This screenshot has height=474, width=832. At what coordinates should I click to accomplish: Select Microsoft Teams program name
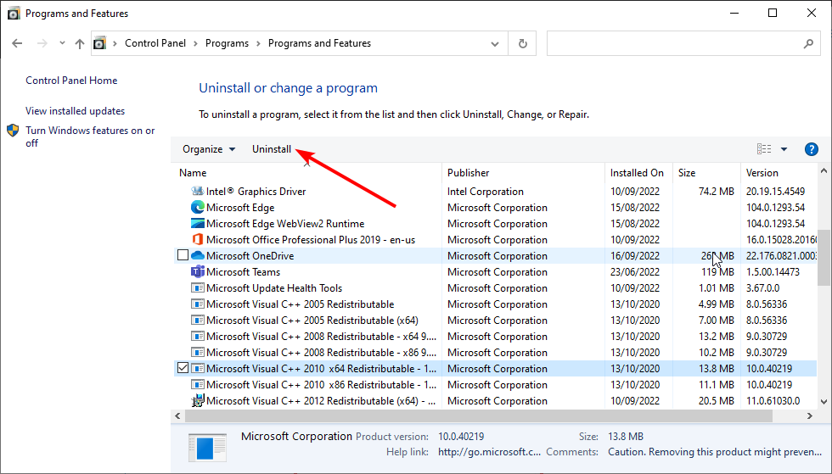click(x=243, y=272)
